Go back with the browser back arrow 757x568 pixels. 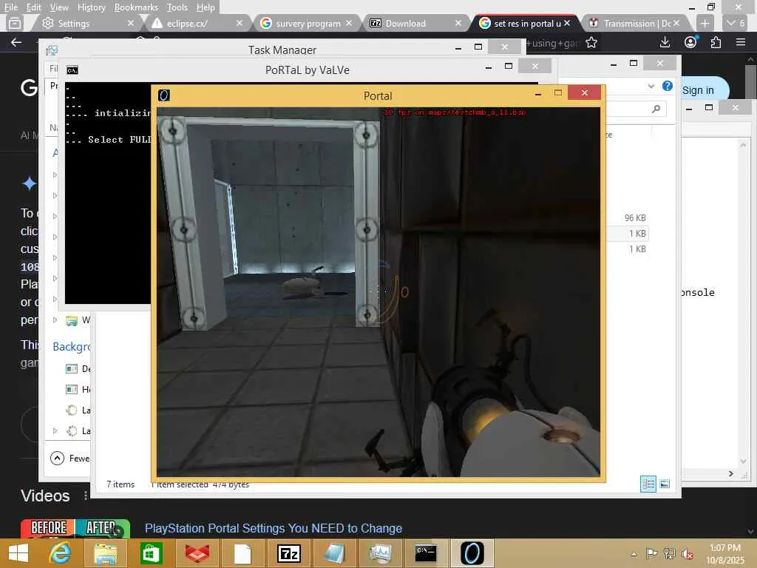click(16, 42)
